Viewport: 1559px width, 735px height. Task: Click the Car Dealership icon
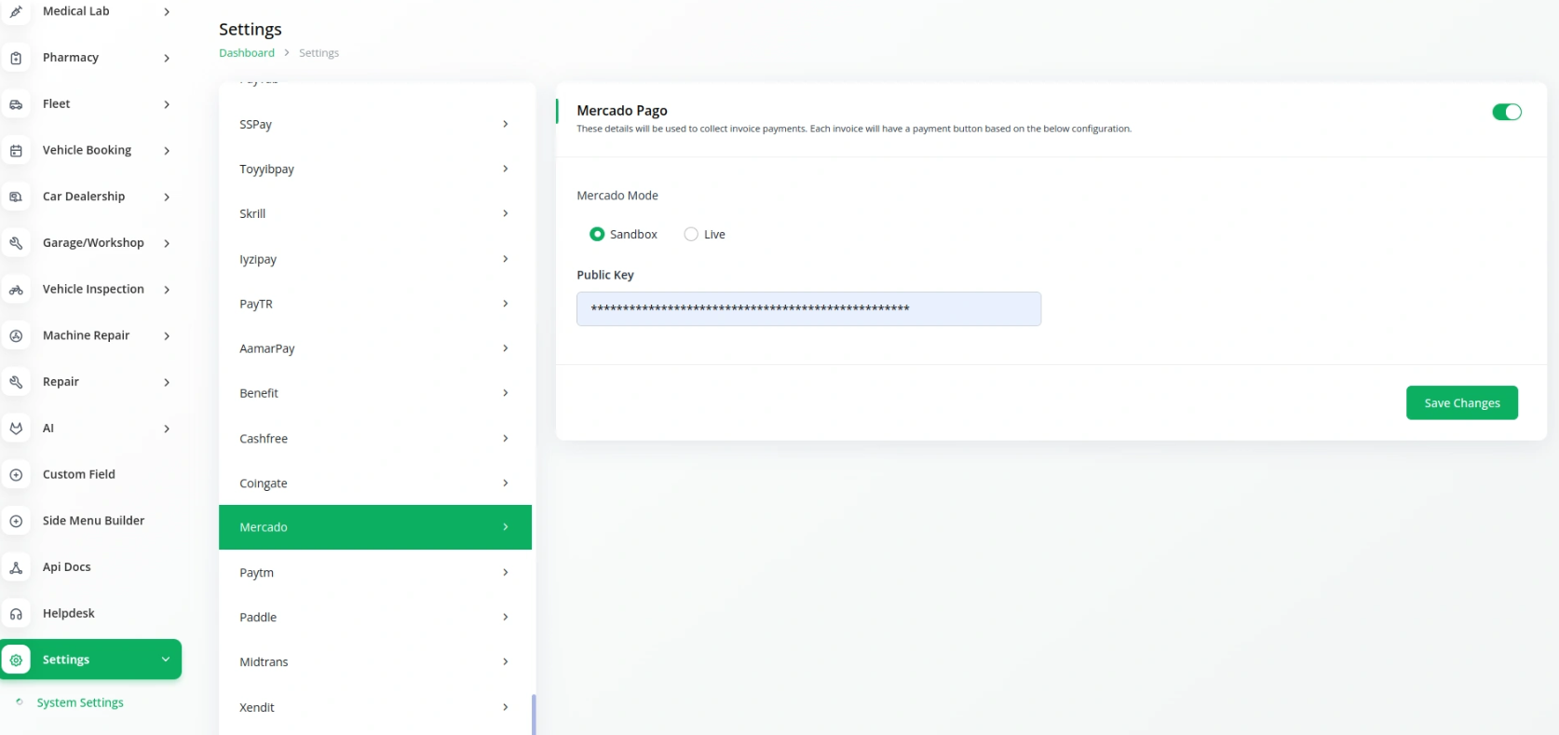pyautogui.click(x=16, y=197)
